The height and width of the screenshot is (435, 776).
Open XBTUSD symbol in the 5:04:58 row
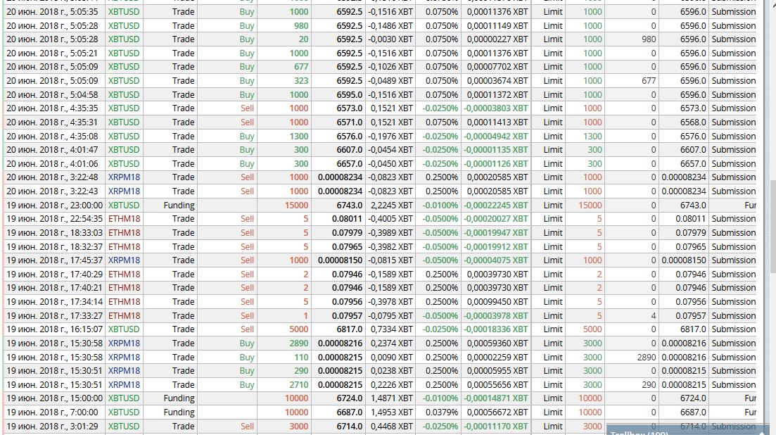point(124,94)
